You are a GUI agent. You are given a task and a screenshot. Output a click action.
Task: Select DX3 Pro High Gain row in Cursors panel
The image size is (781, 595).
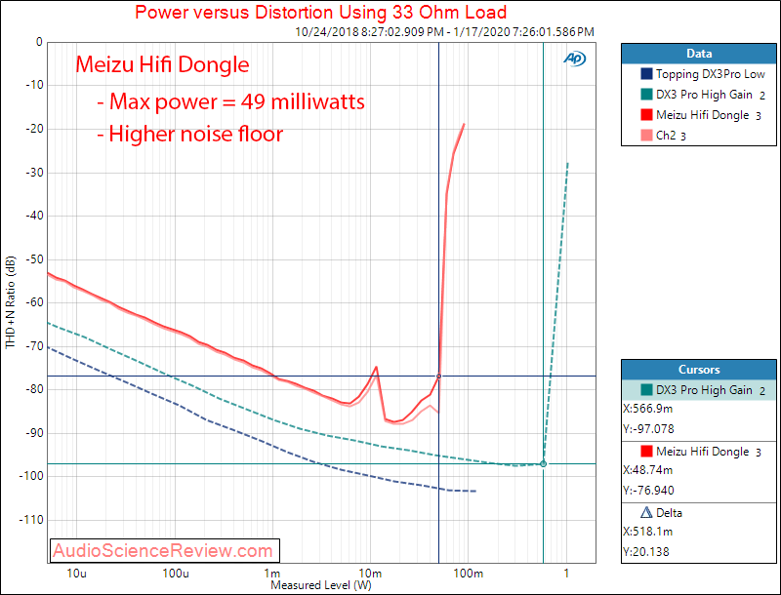coord(699,390)
